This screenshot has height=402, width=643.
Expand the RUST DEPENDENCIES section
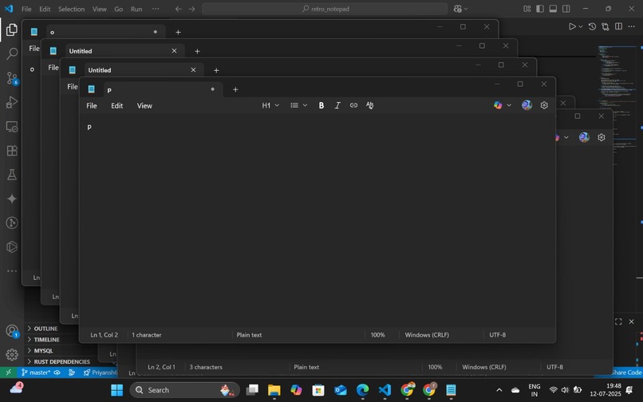pyautogui.click(x=62, y=362)
